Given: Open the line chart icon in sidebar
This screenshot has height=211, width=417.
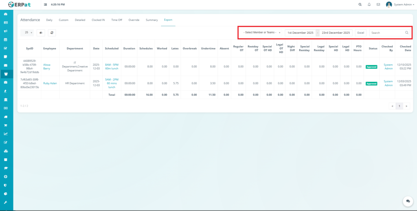Looking at the screenshot, I should pos(6,134).
